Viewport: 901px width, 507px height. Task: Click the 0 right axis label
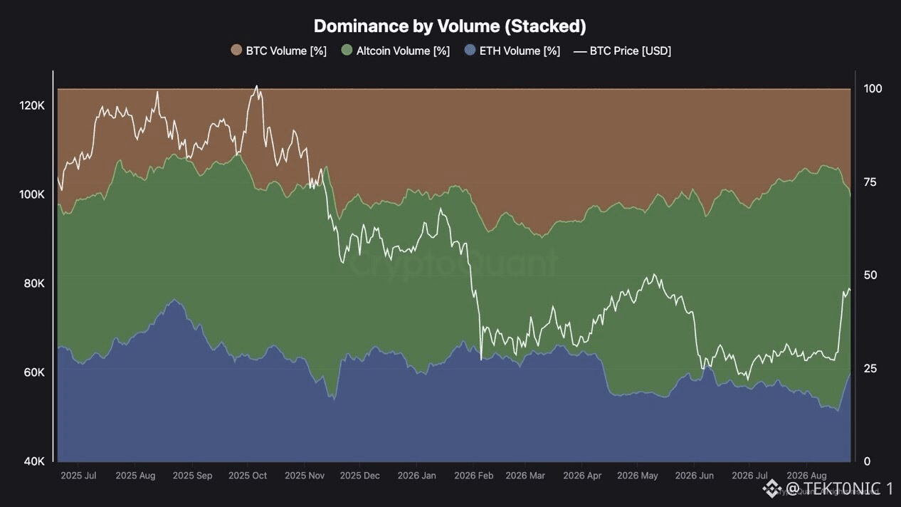(x=867, y=461)
